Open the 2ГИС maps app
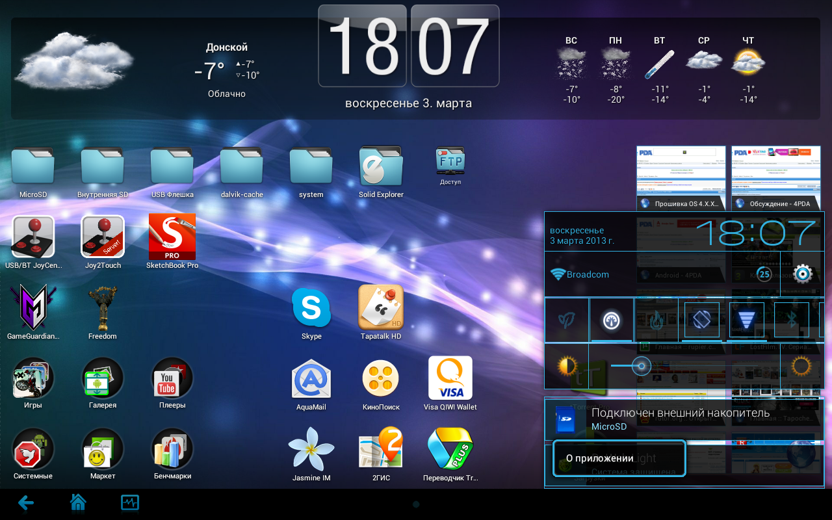The height and width of the screenshot is (520, 832). [381, 448]
